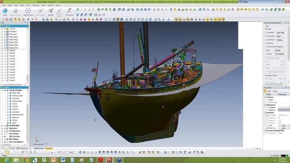Click the Help menu
The height and width of the screenshot is (163, 290).
tap(58, 5)
